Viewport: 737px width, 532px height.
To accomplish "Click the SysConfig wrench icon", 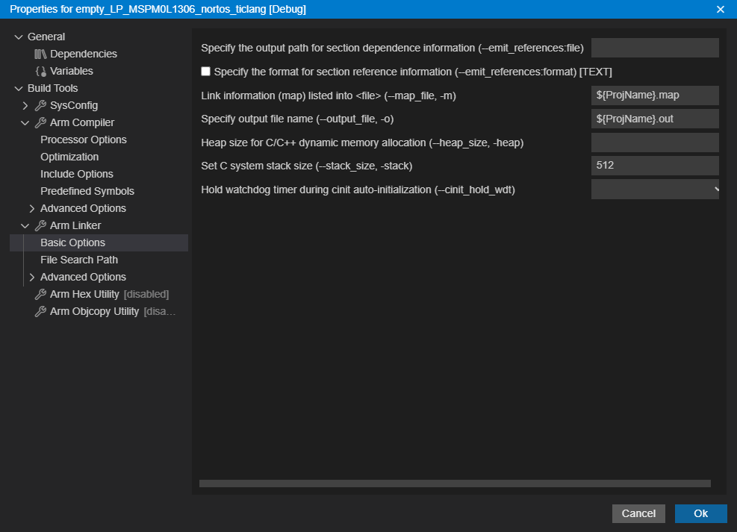I will click(x=40, y=105).
